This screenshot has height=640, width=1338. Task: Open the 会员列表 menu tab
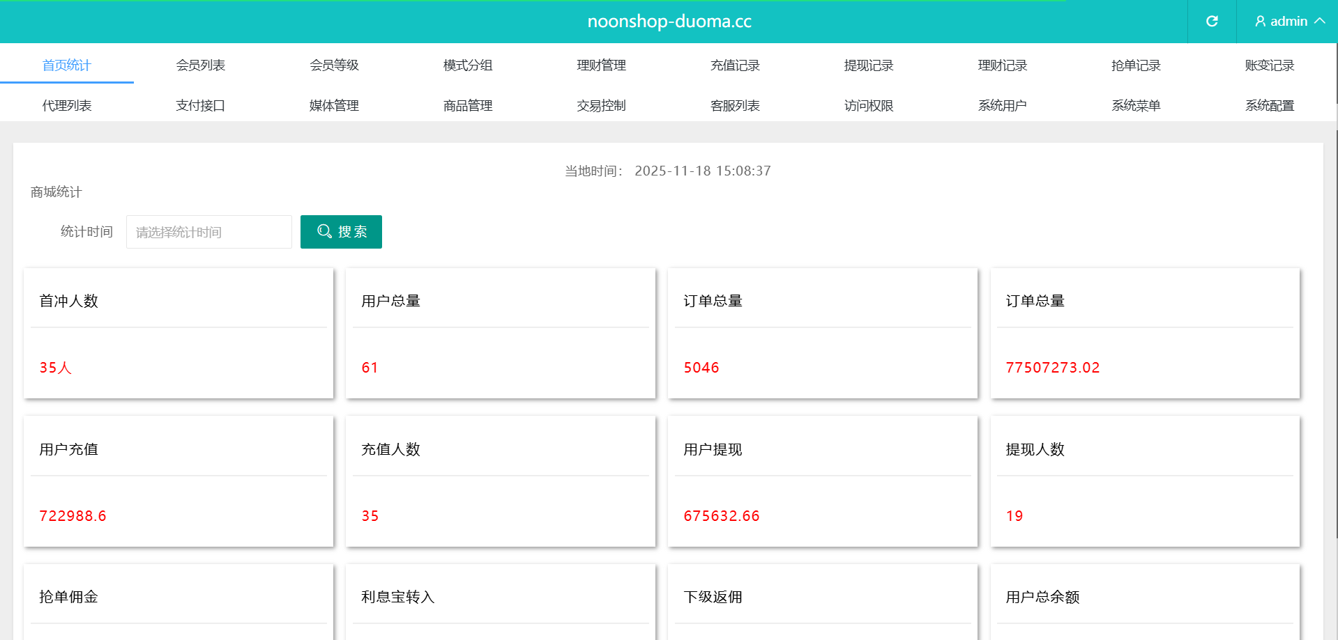pos(201,65)
